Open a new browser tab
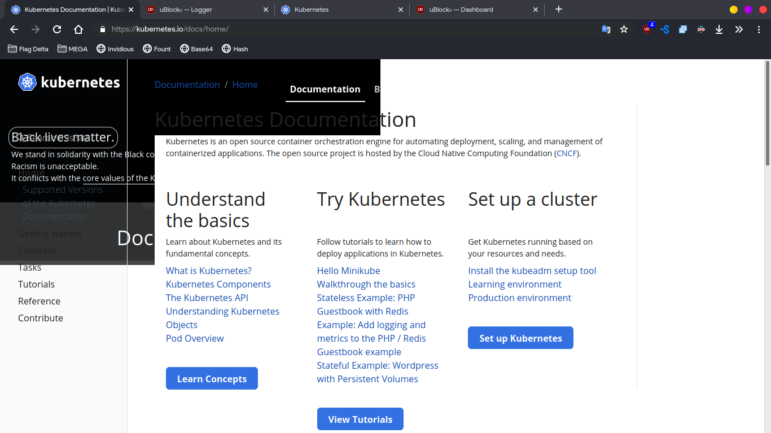Image resolution: width=771 pixels, height=433 pixels. 559,9
